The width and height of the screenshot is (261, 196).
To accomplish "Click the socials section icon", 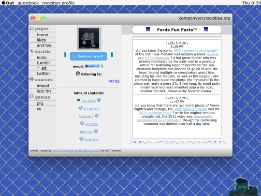I will click(x=31, y=51).
